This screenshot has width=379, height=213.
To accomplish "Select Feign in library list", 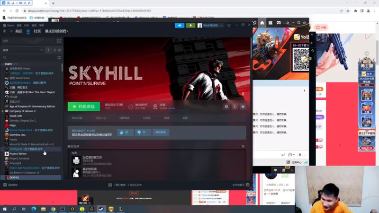I will point(13,125).
